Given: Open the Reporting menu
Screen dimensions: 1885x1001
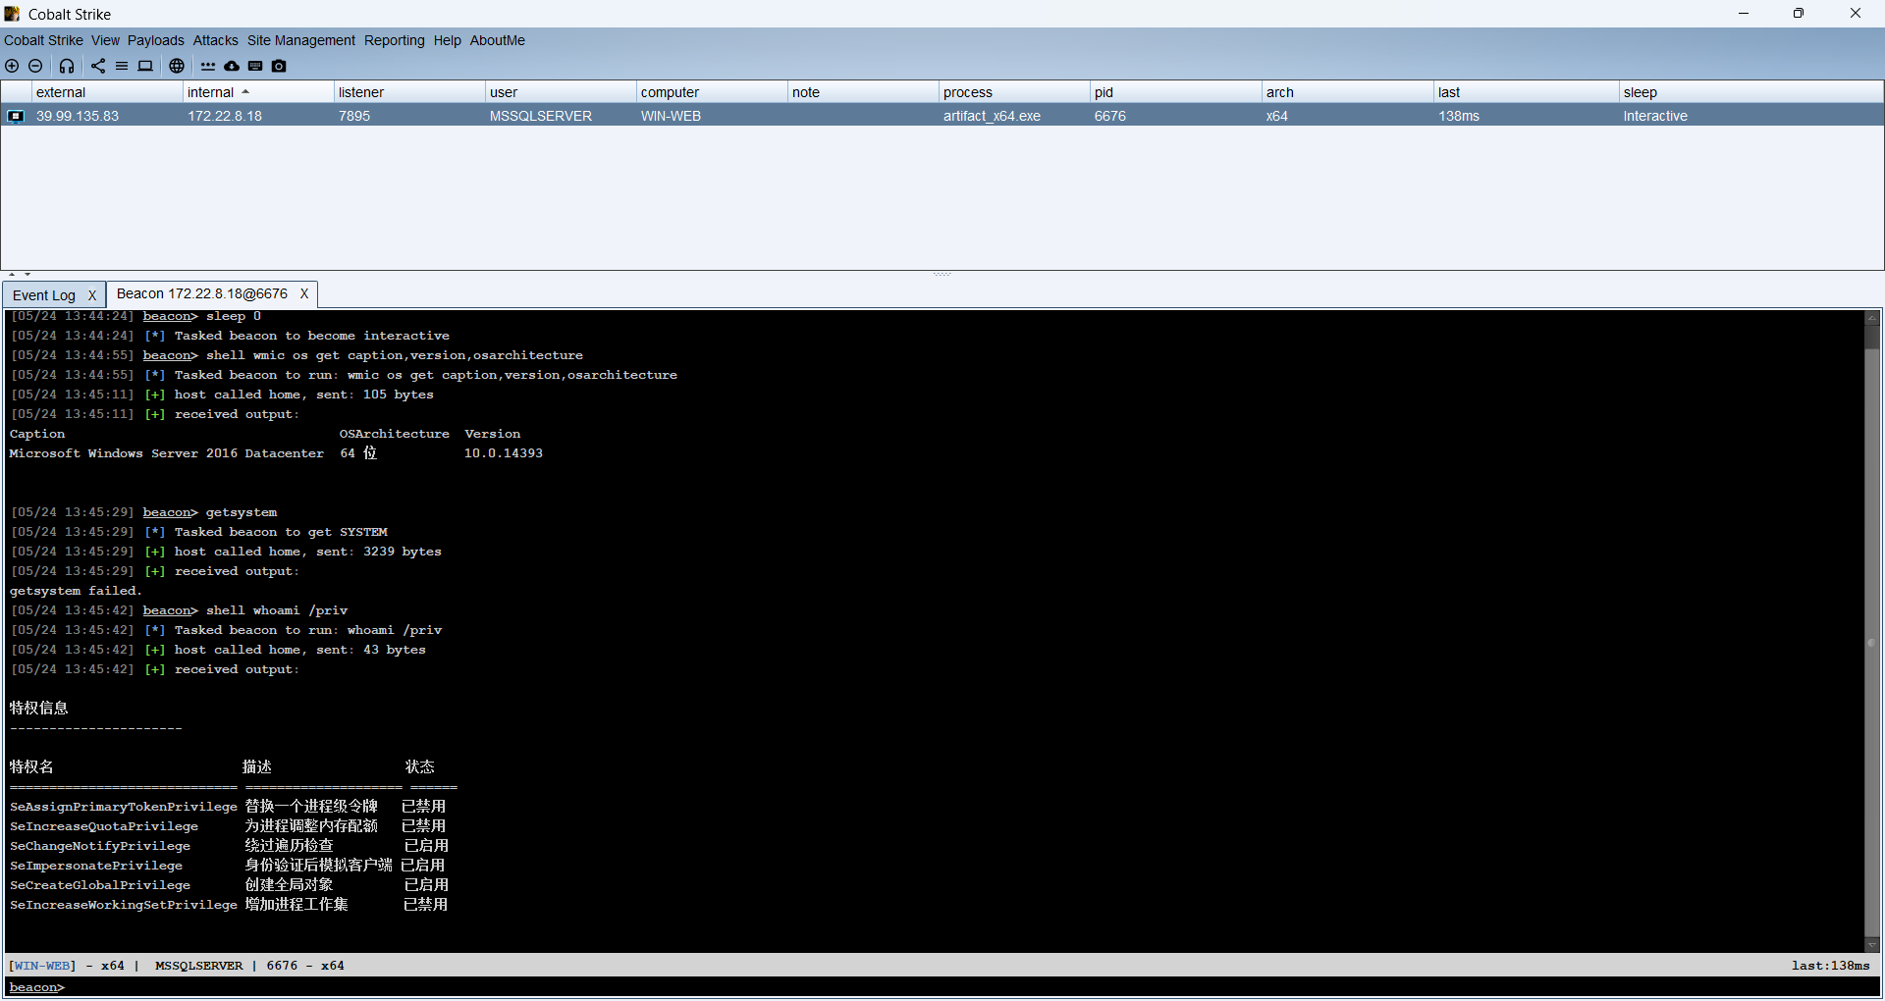Looking at the screenshot, I should tap(395, 40).
